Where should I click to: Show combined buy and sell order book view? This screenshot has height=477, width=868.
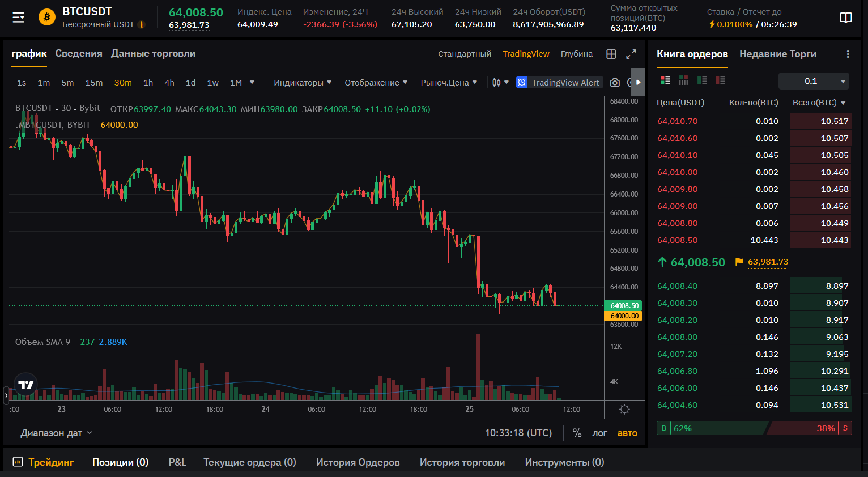665,80
